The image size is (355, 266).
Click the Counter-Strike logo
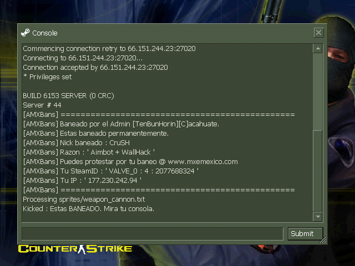coord(75,249)
